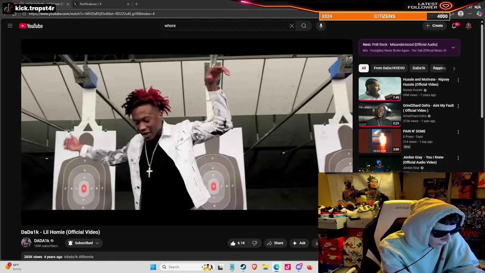Open the YouTube account avatar menu
The image size is (485, 273).
(469, 26)
